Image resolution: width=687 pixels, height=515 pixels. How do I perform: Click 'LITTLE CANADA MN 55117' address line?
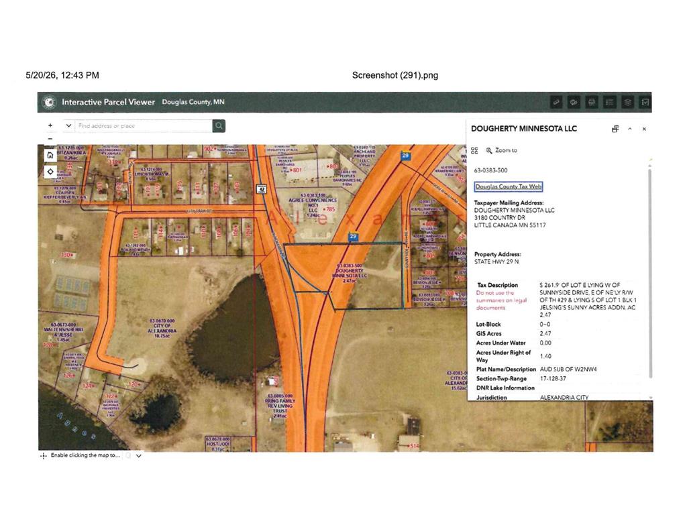pos(510,225)
